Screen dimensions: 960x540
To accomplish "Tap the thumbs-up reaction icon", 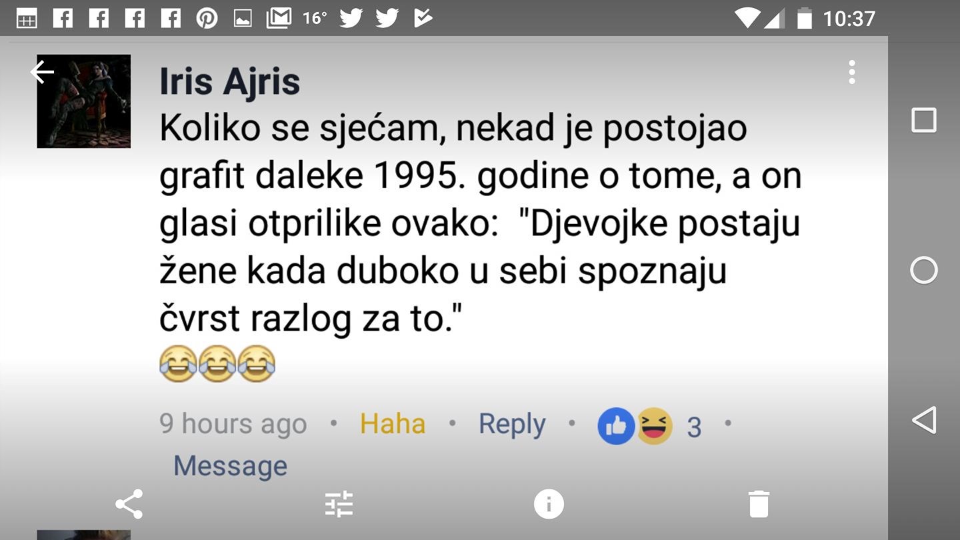I will (x=615, y=426).
